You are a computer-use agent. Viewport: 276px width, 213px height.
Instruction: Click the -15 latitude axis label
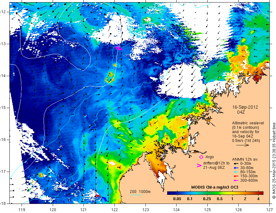coord(3,108)
